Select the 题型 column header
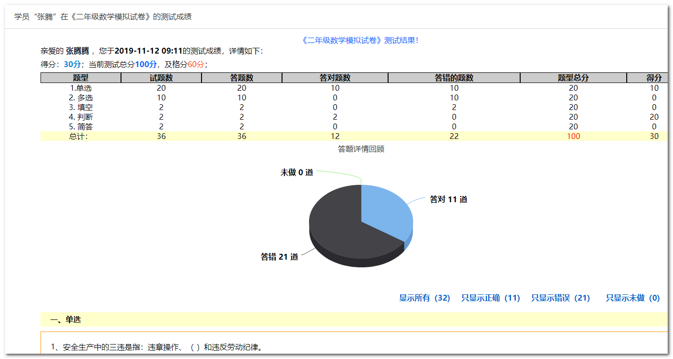 [x=81, y=78]
